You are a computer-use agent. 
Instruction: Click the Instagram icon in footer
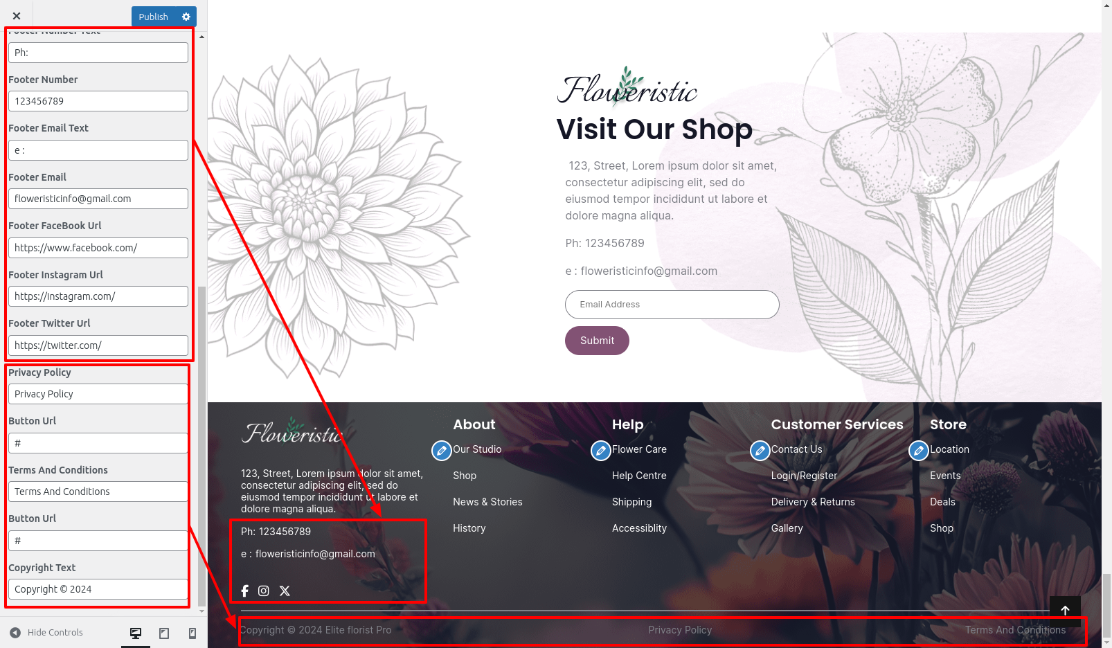pos(264,591)
